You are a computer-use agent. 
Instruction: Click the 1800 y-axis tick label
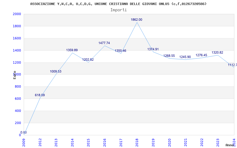pos(17,26)
